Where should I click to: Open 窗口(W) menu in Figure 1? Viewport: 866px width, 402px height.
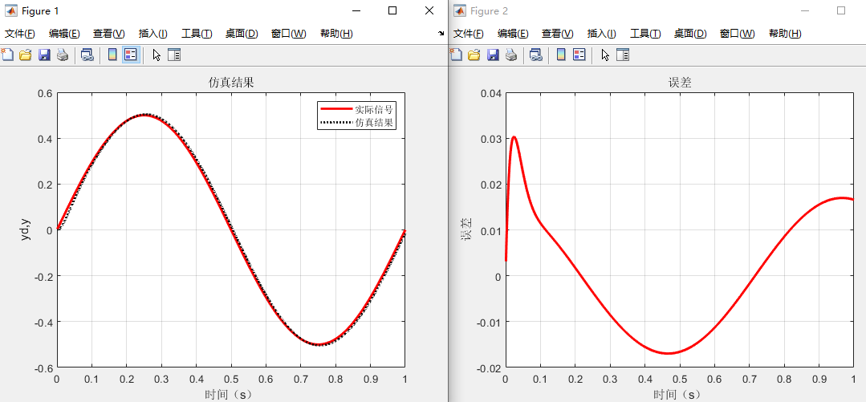tap(288, 34)
